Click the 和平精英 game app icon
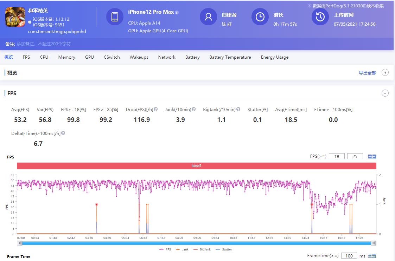Screen dimensions: 395x261 pos(15,17)
